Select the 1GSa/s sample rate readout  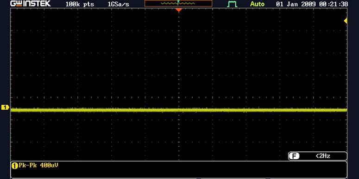coord(118,4)
